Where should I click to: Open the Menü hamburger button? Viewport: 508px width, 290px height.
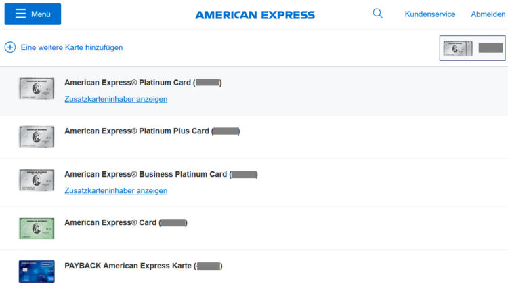[33, 14]
